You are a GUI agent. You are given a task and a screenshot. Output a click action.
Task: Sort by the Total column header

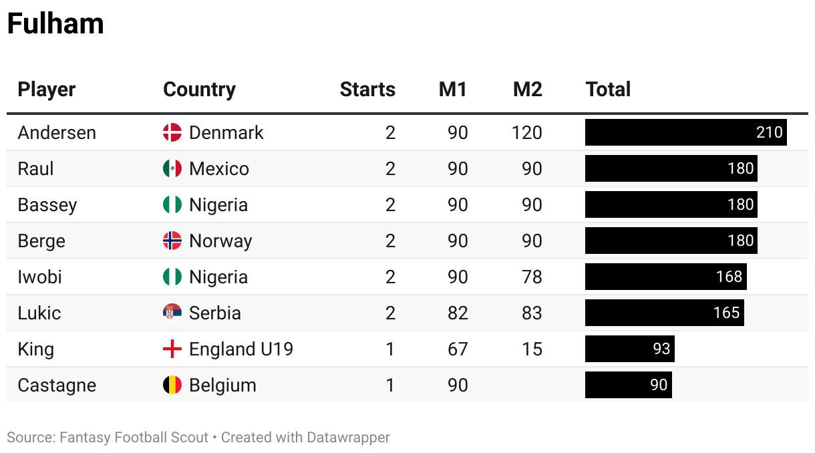[608, 90]
